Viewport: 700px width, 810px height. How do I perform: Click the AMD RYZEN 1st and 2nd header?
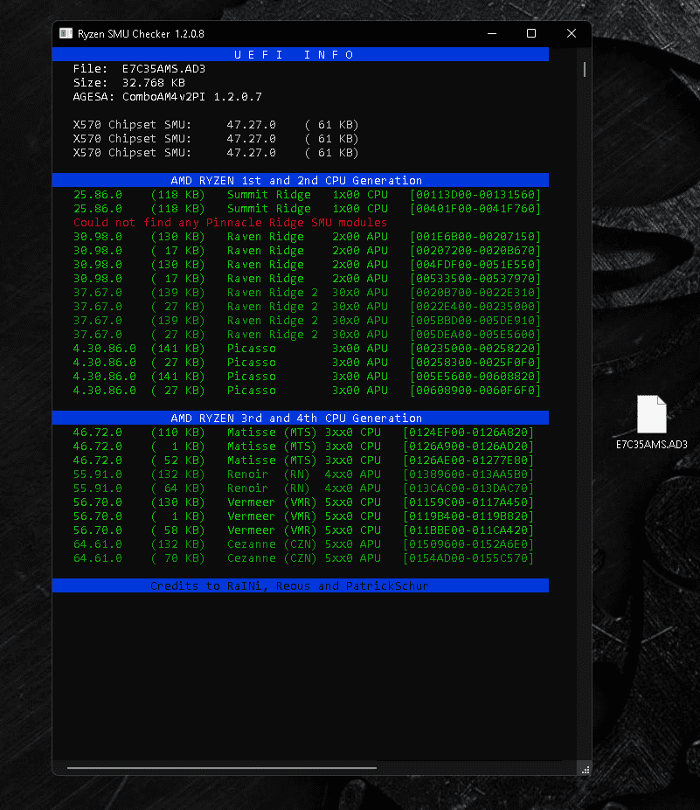(300, 180)
